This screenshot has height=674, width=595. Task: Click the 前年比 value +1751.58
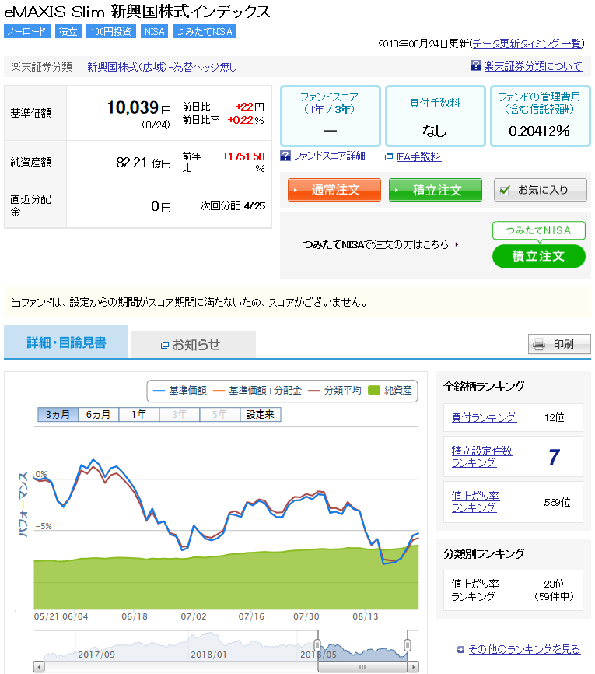point(243,156)
